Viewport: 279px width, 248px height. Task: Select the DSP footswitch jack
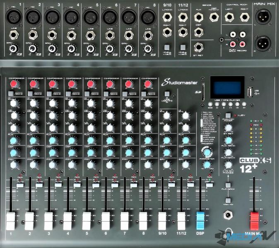click(214, 17)
